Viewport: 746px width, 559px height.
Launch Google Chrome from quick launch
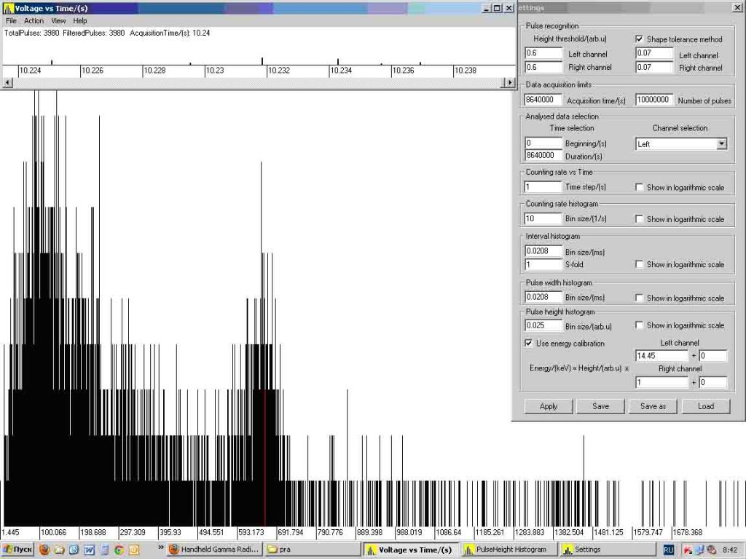tap(119, 550)
